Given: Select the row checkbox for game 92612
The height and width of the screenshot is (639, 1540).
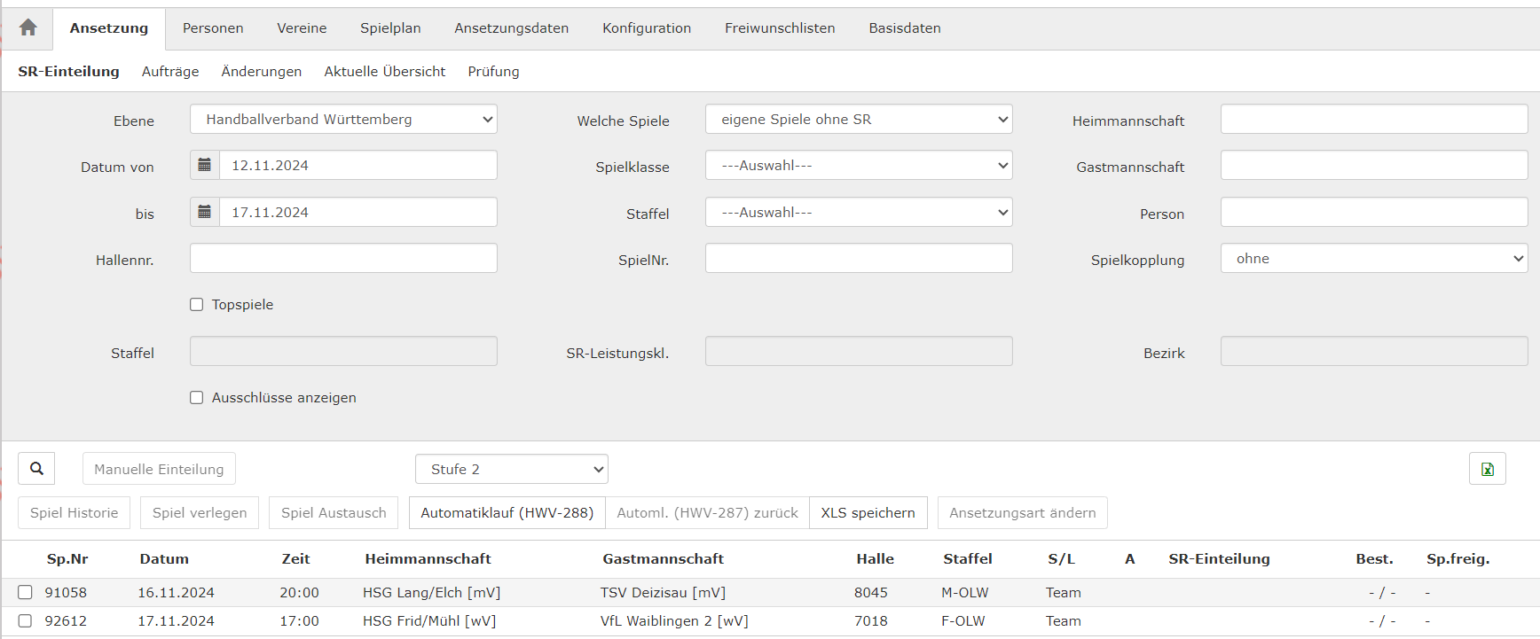Looking at the screenshot, I should 26,620.
